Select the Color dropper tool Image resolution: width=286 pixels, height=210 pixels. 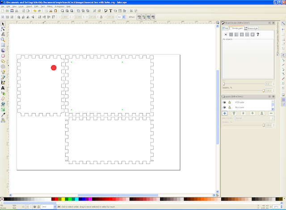3,115
